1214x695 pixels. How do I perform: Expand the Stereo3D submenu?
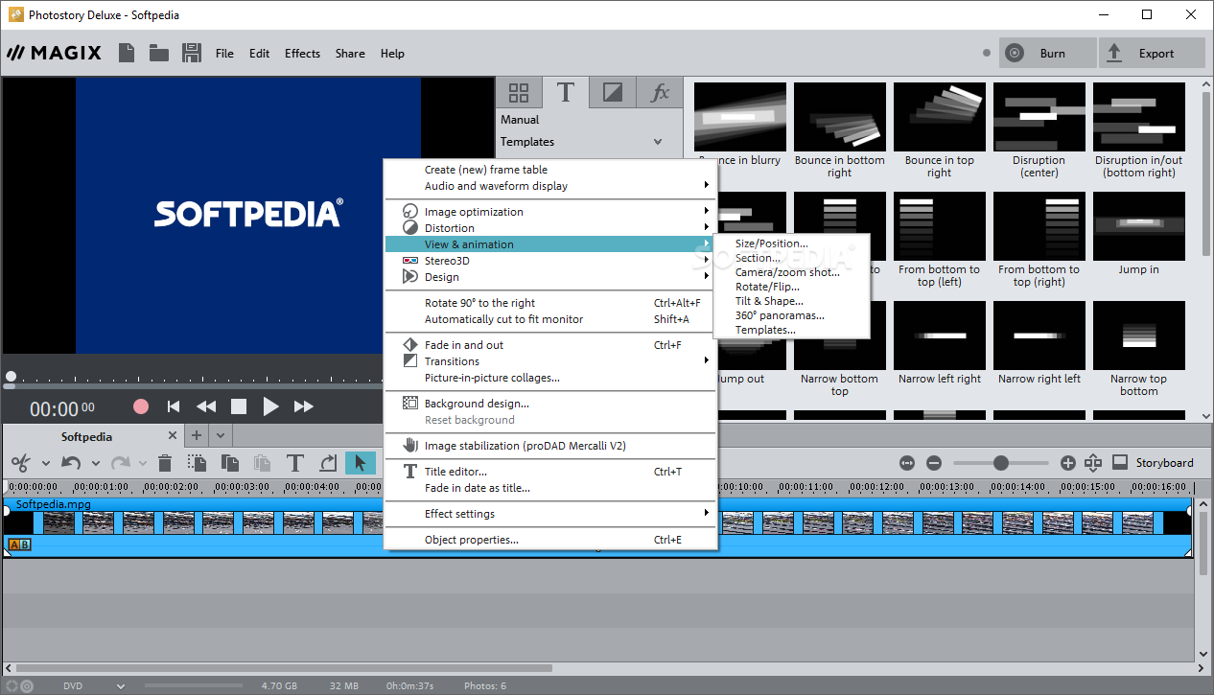point(550,261)
